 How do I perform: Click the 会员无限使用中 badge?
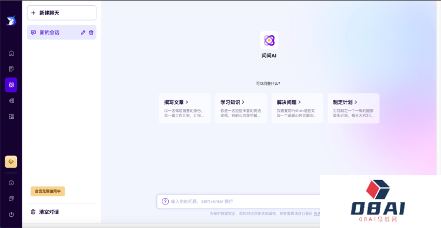pos(48,191)
